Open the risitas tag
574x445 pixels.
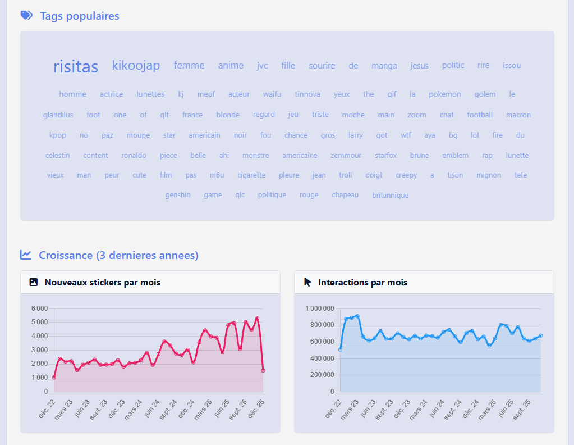tap(76, 67)
